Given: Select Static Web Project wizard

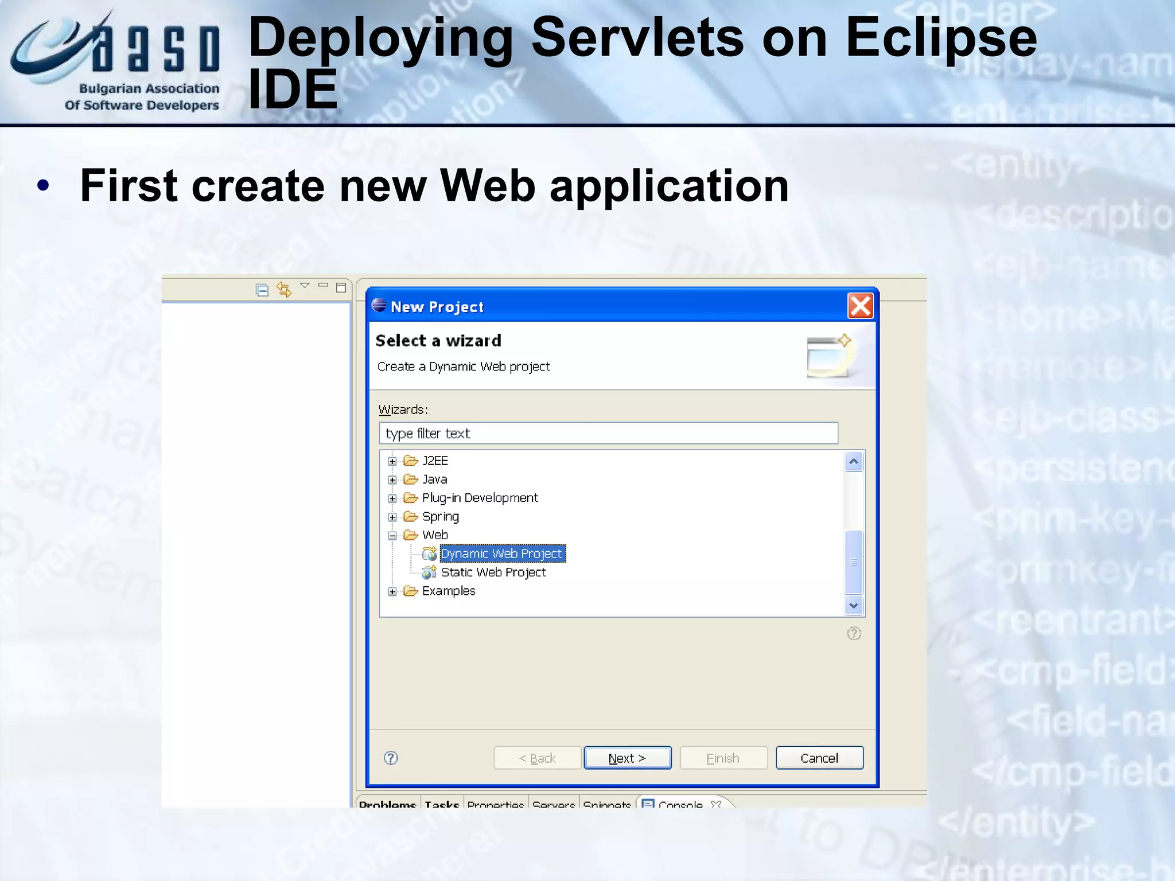Looking at the screenshot, I should 493,572.
